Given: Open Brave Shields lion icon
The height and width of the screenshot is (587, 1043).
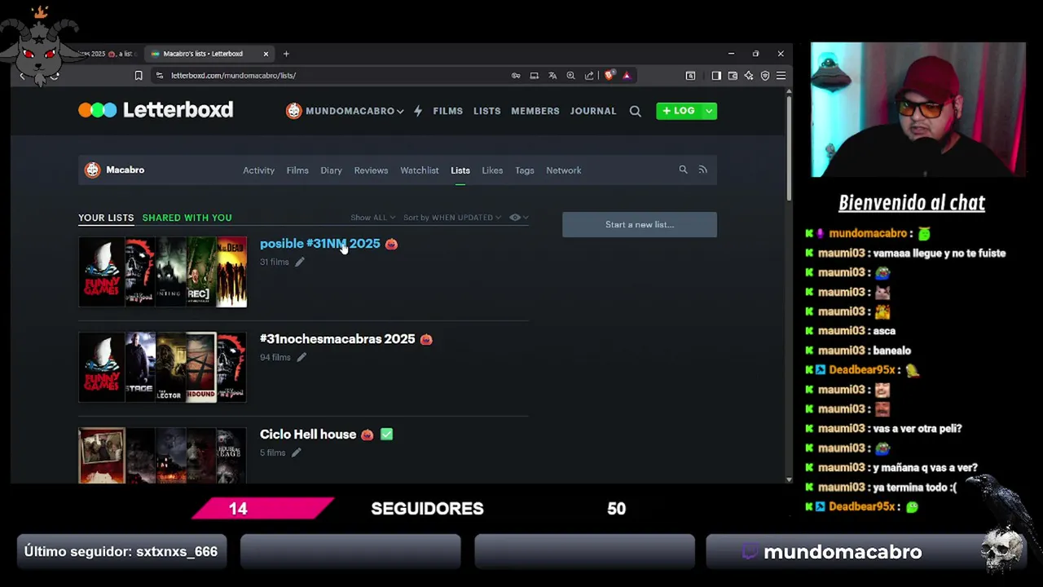Looking at the screenshot, I should coord(610,75).
